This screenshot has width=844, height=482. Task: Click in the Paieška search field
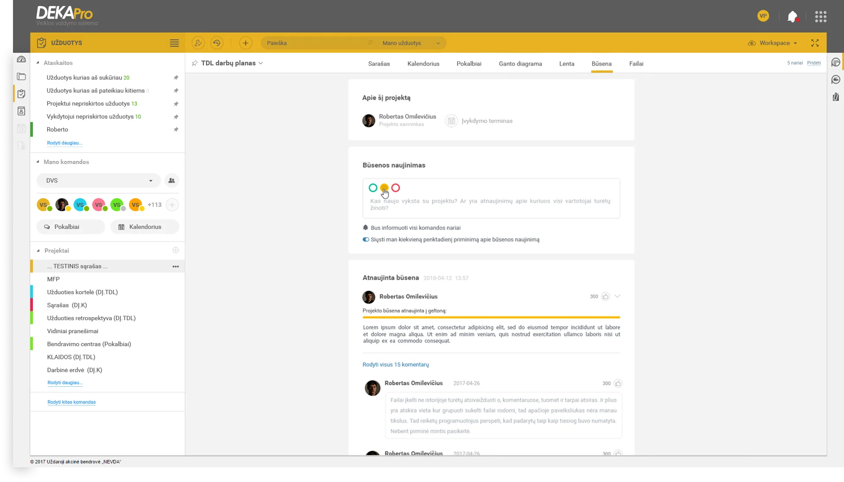316,43
